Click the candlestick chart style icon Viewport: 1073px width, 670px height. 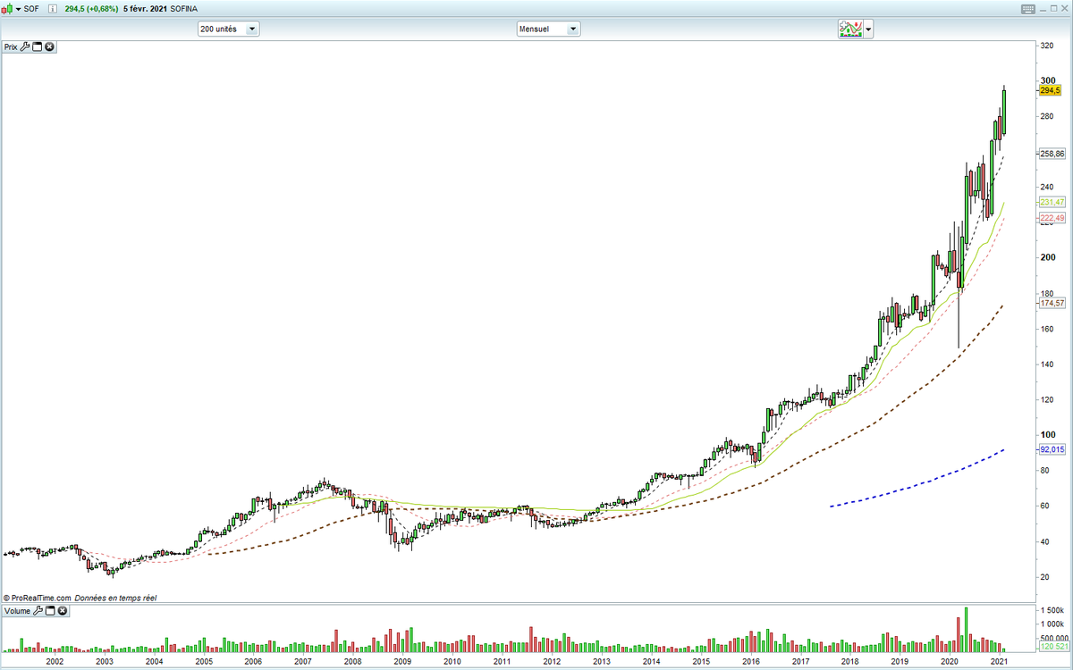pos(8,8)
